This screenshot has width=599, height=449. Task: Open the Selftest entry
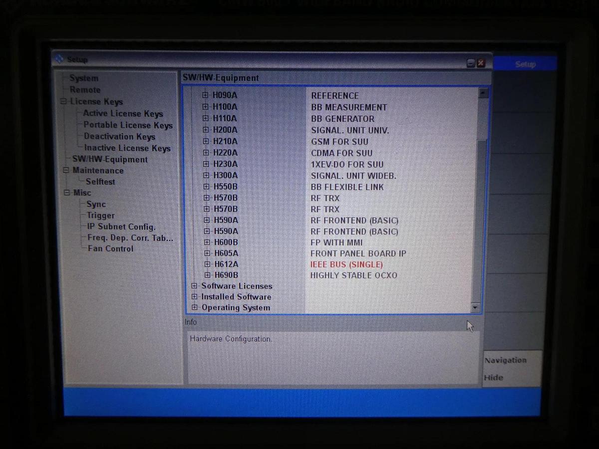(x=100, y=182)
